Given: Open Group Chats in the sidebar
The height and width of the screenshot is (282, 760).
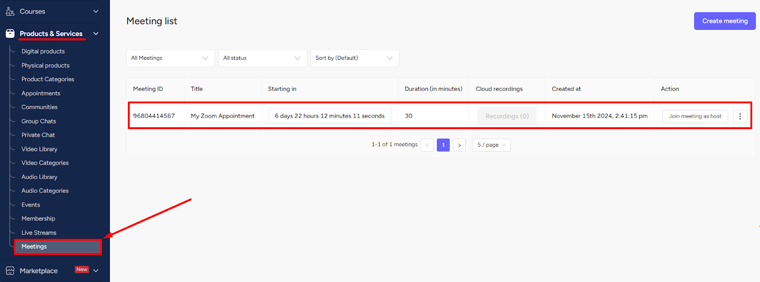Looking at the screenshot, I should (x=38, y=122).
